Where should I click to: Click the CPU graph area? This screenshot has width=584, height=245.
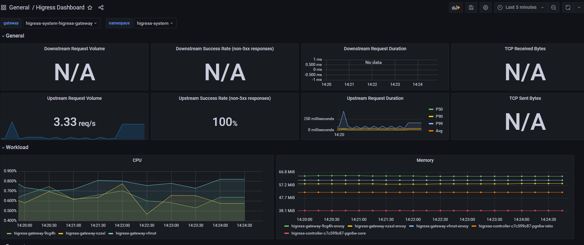(x=141, y=196)
